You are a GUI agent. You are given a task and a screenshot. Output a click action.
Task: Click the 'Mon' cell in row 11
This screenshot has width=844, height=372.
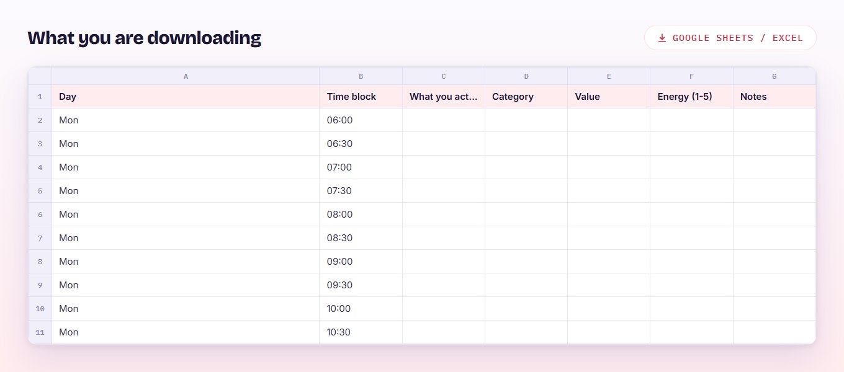pos(186,332)
